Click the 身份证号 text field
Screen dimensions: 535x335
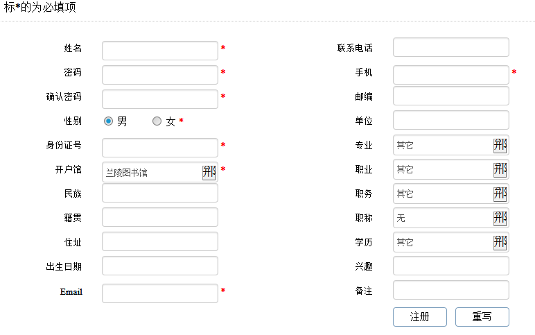click(160, 148)
